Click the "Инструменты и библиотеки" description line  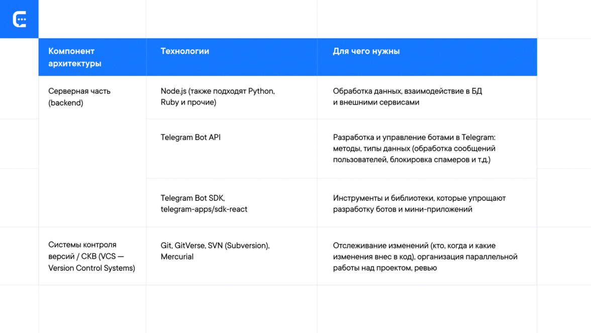tap(419, 198)
